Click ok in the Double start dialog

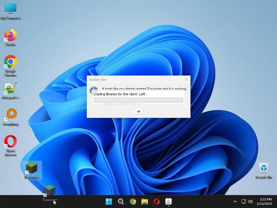tap(139, 111)
